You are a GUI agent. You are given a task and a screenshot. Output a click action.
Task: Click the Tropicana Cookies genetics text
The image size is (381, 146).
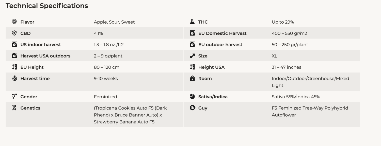[x=130, y=115]
